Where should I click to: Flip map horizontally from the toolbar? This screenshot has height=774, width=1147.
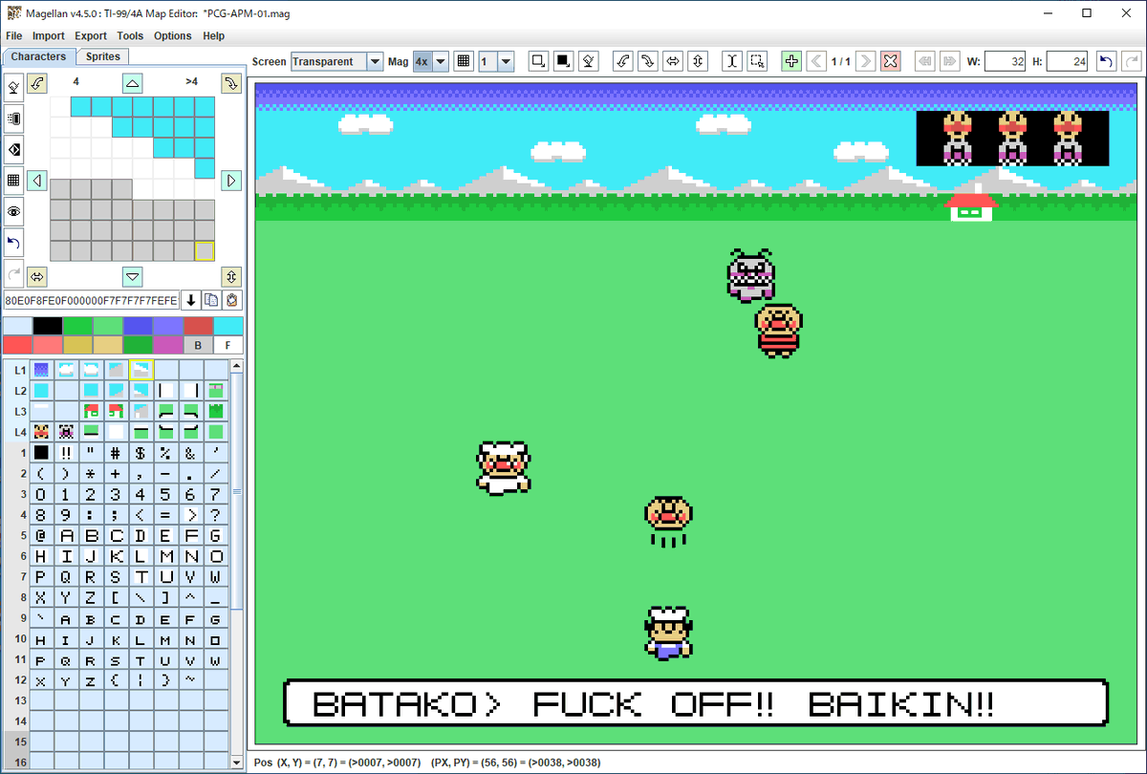click(673, 61)
